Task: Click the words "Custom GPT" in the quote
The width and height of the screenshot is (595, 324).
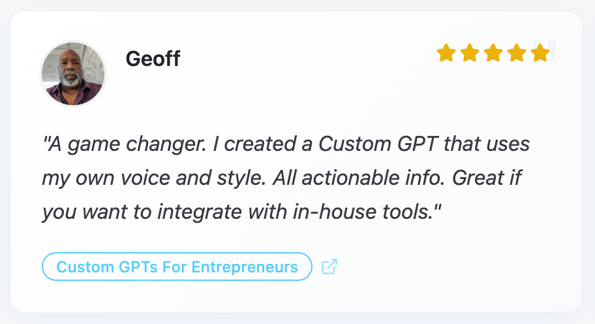Action: click(379, 144)
